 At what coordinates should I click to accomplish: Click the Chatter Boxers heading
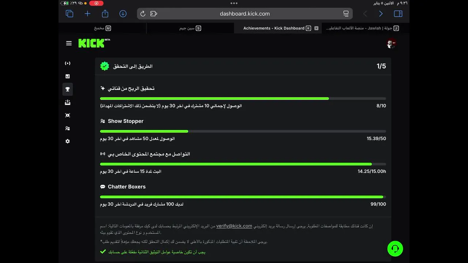[127, 187]
